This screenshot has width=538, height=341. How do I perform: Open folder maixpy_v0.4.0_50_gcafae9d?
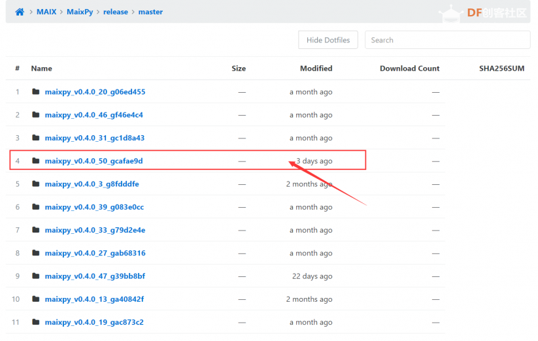click(93, 161)
